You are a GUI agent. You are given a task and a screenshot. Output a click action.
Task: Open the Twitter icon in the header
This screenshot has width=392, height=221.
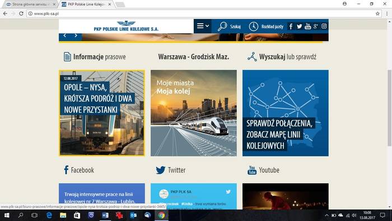[x=299, y=26]
